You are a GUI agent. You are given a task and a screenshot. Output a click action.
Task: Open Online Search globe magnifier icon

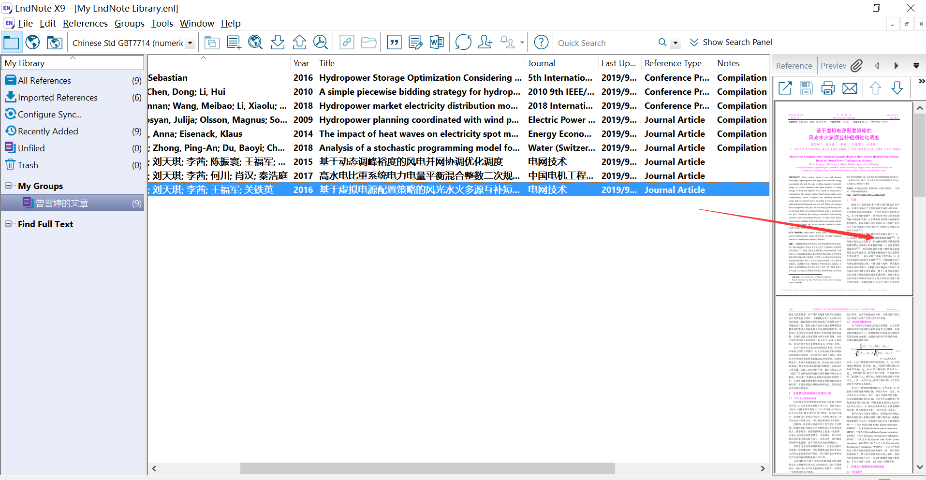tap(255, 43)
